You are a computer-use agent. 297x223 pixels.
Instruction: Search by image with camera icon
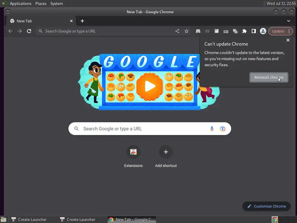pyautogui.click(x=222, y=129)
